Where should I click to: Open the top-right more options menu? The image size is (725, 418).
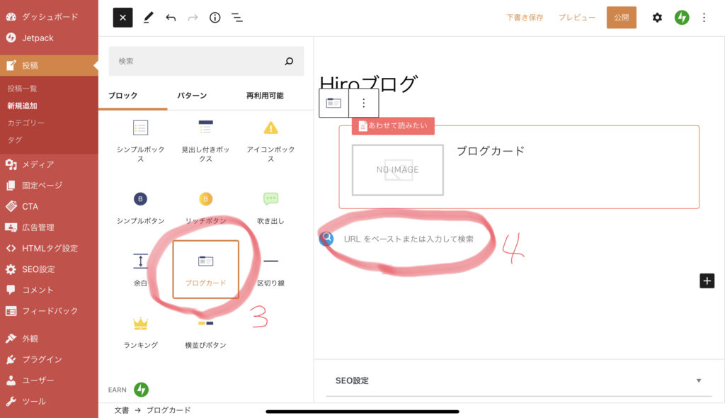coord(704,18)
